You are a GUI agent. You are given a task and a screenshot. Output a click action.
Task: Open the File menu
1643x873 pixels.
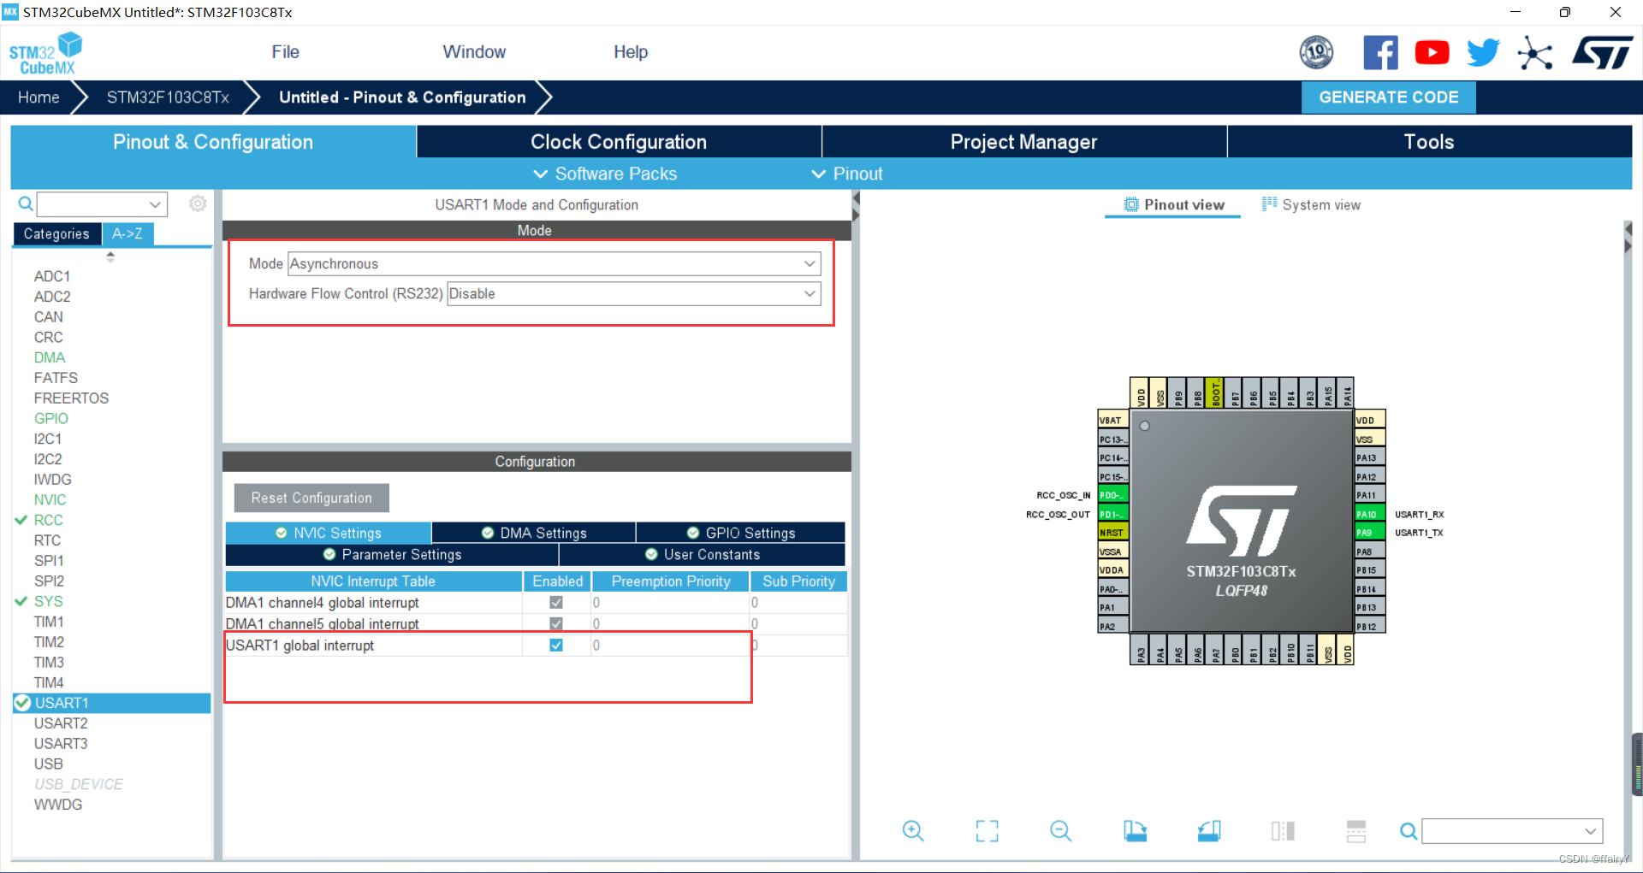(285, 52)
